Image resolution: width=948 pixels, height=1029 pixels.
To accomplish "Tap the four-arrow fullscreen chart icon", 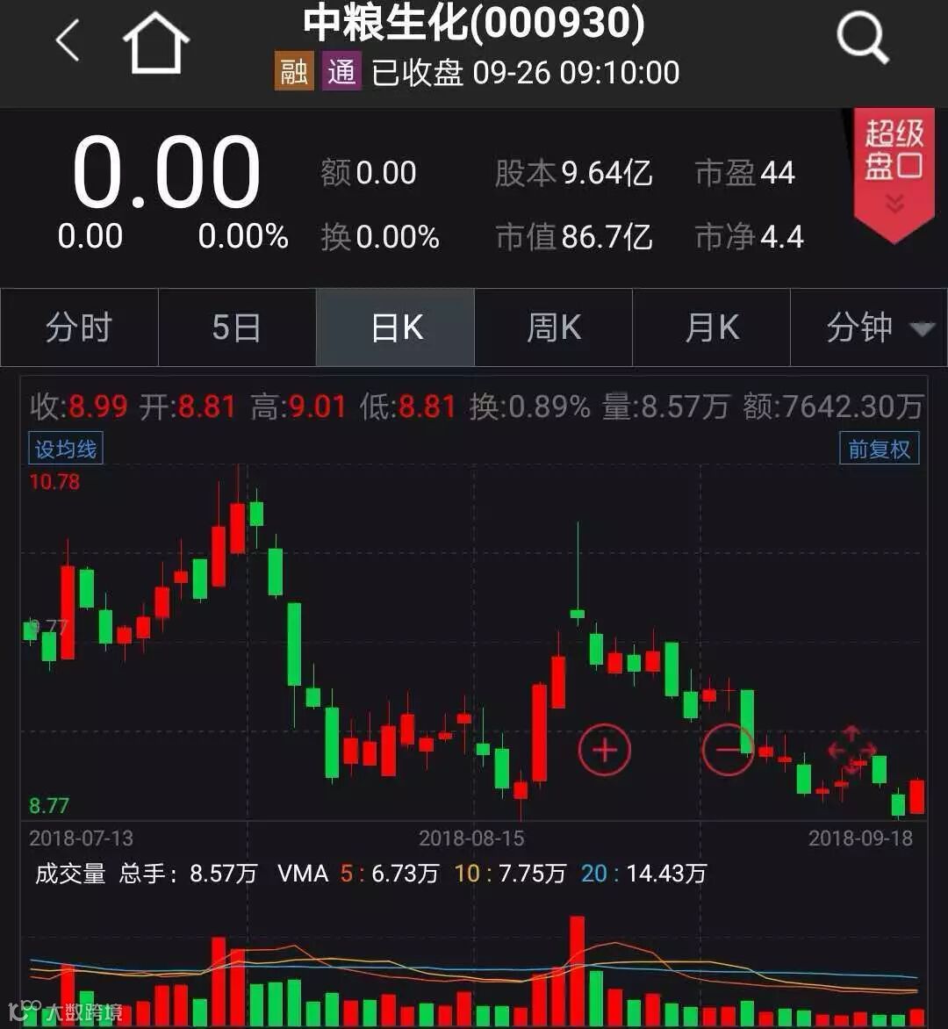I will pyautogui.click(x=851, y=750).
